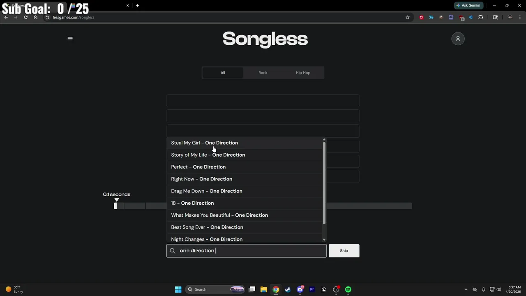
Task: Open the tab search side-panel icon
Action: tap(495, 17)
